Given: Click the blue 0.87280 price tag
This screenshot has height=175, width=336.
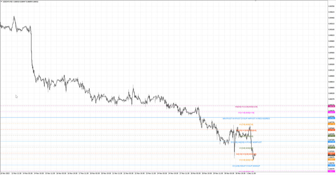Looking at the screenshot, I should pyautogui.click(x=332, y=142).
